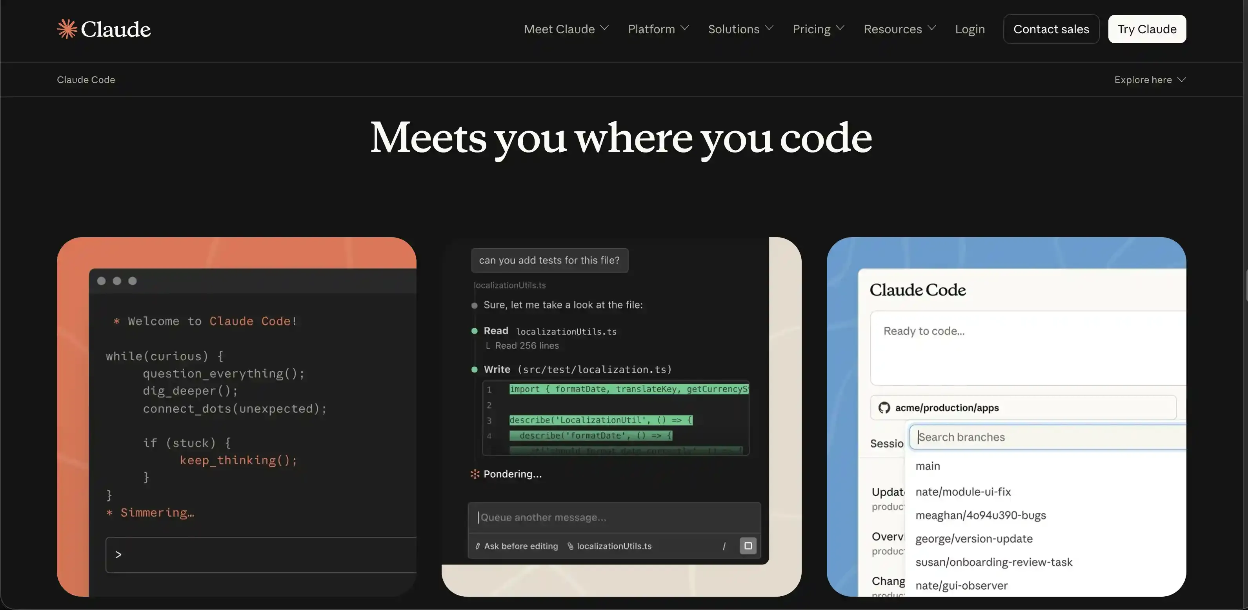Open the Platform navigation menu
Screen dimensions: 1248x610
point(659,29)
